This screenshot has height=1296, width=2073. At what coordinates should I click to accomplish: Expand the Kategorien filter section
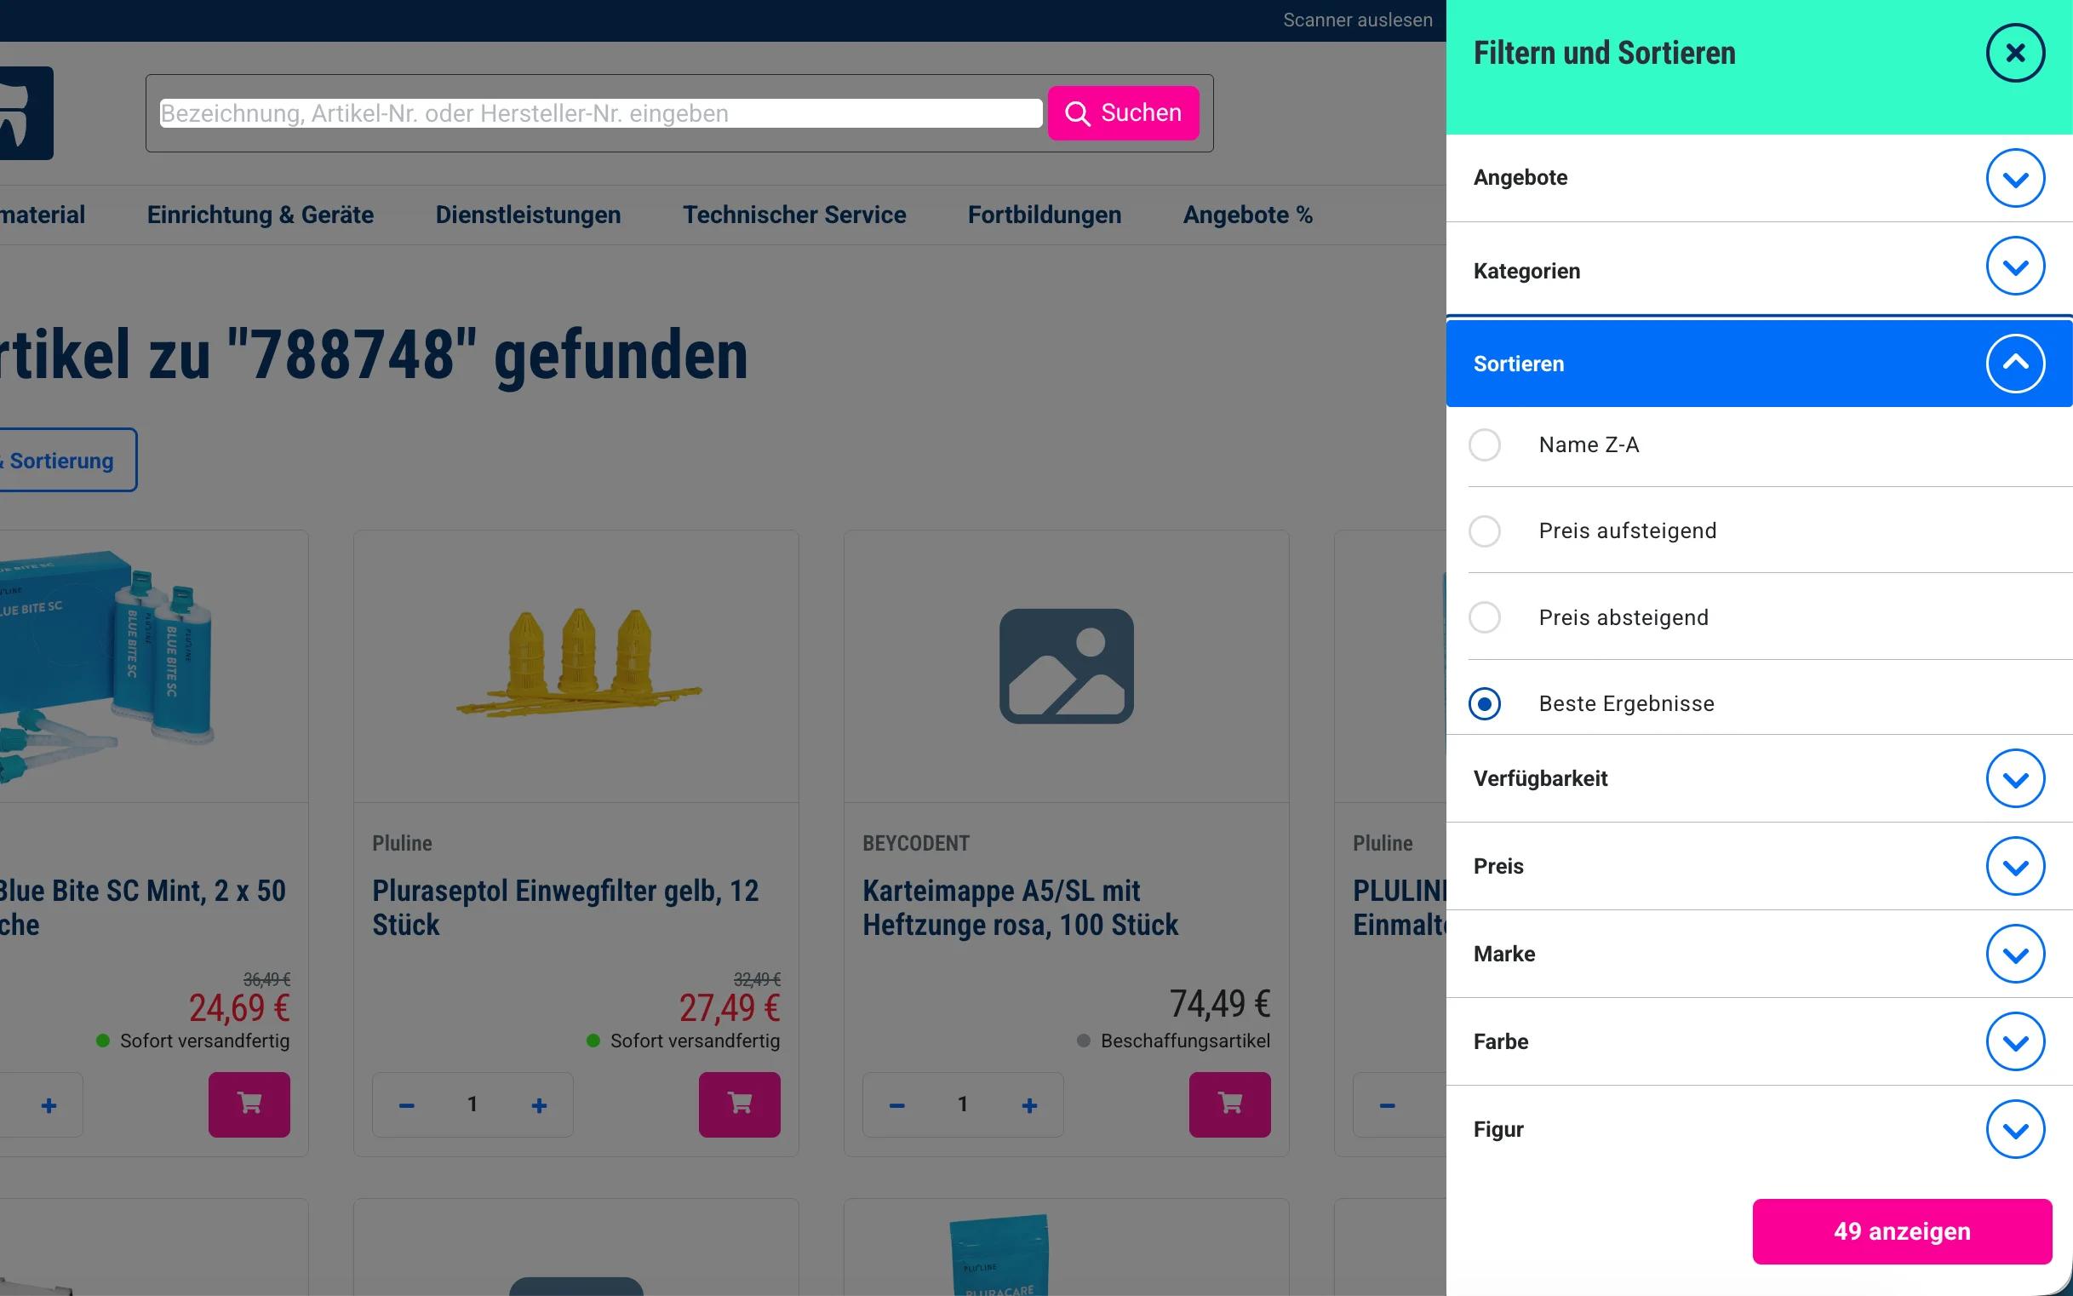2015,267
